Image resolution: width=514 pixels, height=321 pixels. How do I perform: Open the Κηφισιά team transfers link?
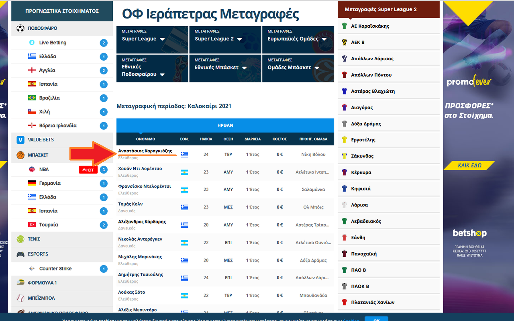(x=361, y=188)
